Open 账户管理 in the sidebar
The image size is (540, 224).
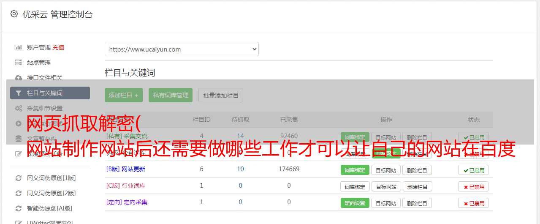(x=39, y=47)
